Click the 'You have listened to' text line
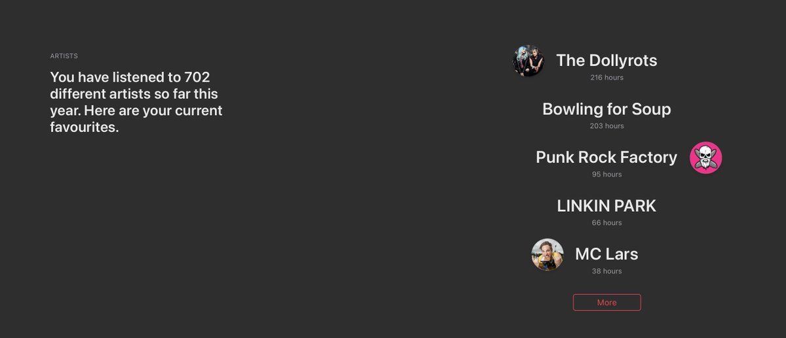The image size is (786, 338). pos(115,77)
